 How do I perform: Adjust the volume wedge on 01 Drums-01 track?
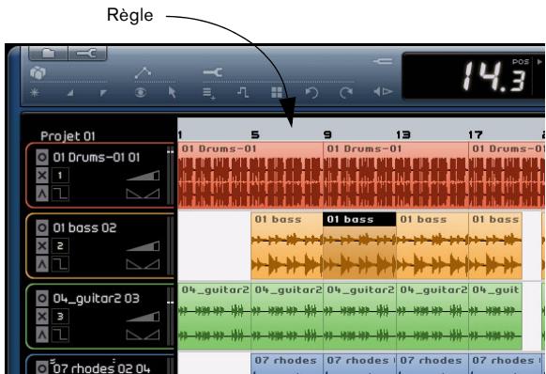(143, 176)
